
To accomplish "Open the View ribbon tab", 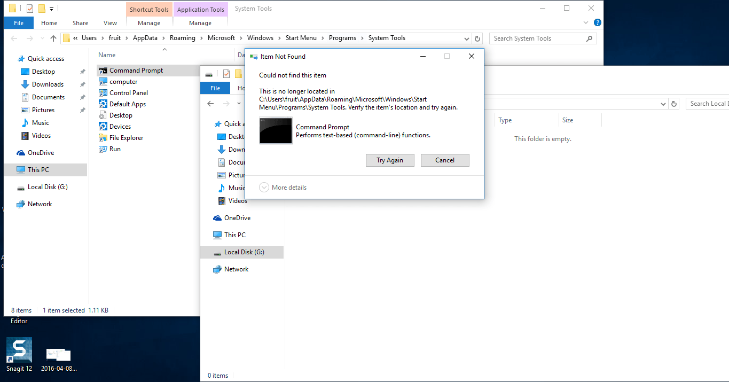I will click(x=111, y=23).
